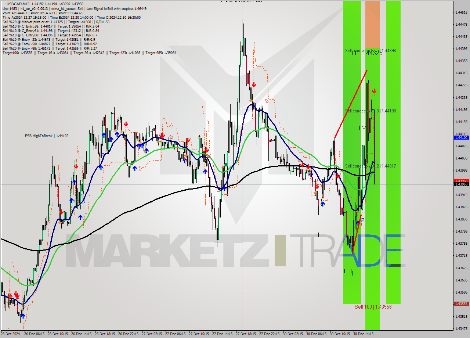The width and height of the screenshot is (470, 338).
Task: Select 'Sell correction 38.2 | 1.44017' label
Action: click(x=370, y=166)
